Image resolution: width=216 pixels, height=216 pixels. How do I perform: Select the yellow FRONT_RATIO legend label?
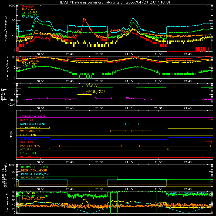click(x=31, y=193)
